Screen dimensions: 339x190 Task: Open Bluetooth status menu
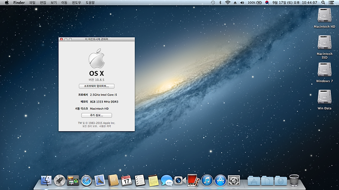click(220, 3)
